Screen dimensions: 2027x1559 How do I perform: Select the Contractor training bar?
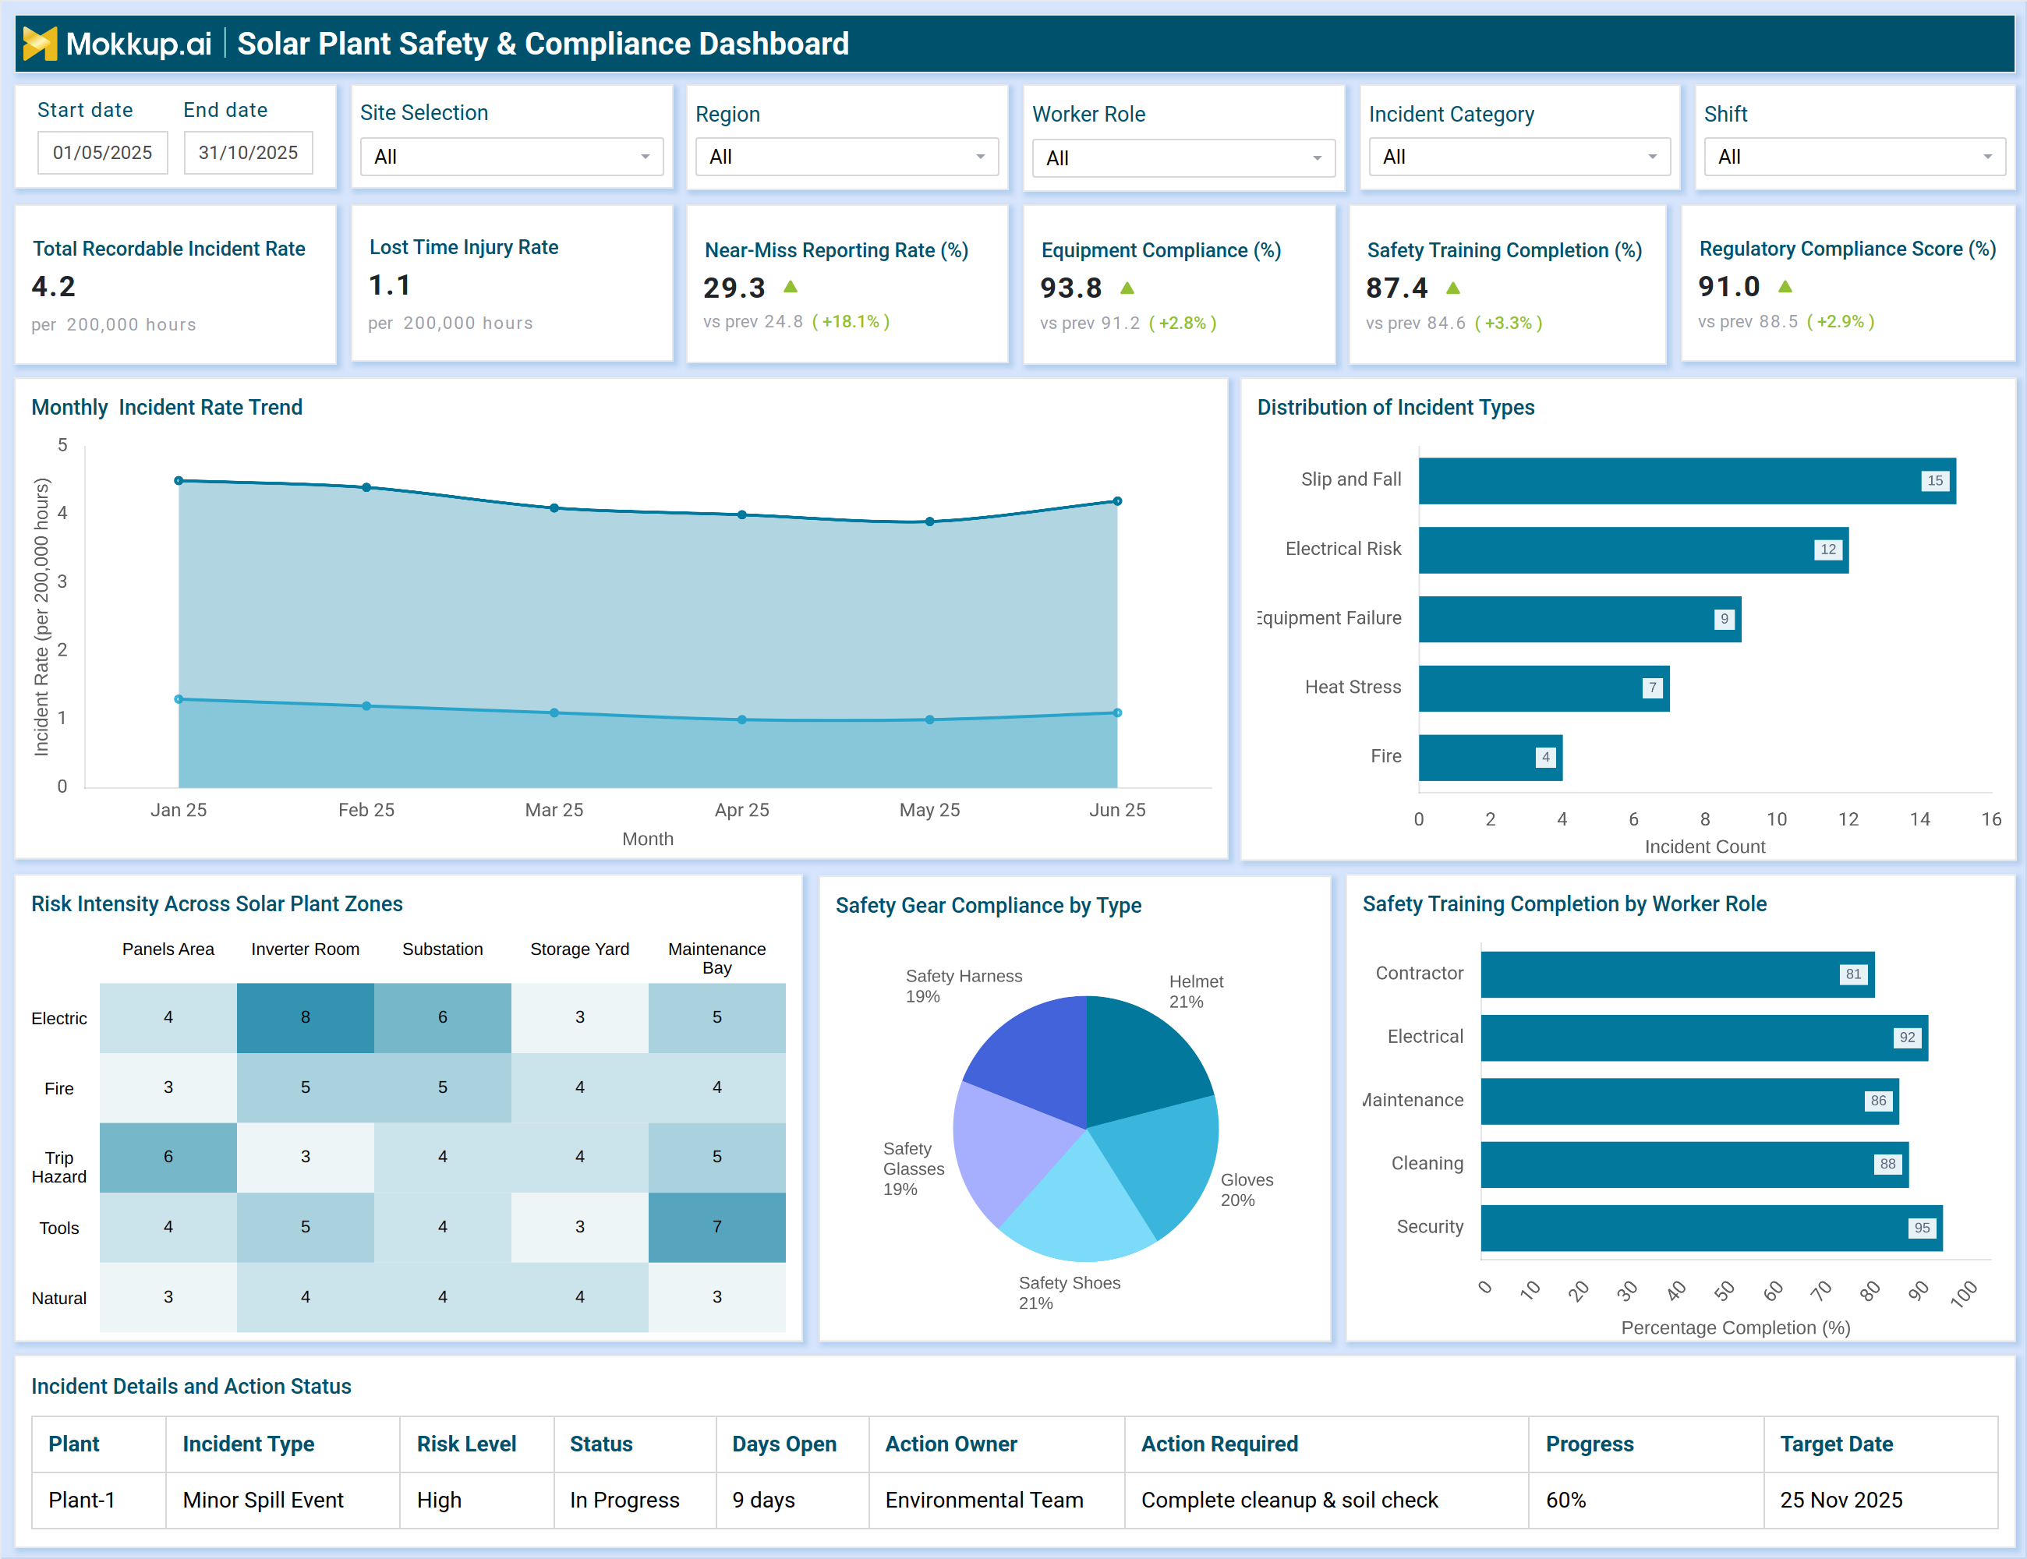tap(1677, 974)
